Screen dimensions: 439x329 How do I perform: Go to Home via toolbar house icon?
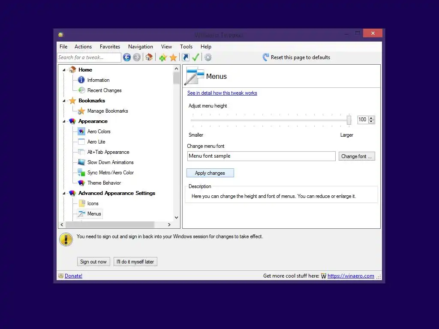coord(149,57)
